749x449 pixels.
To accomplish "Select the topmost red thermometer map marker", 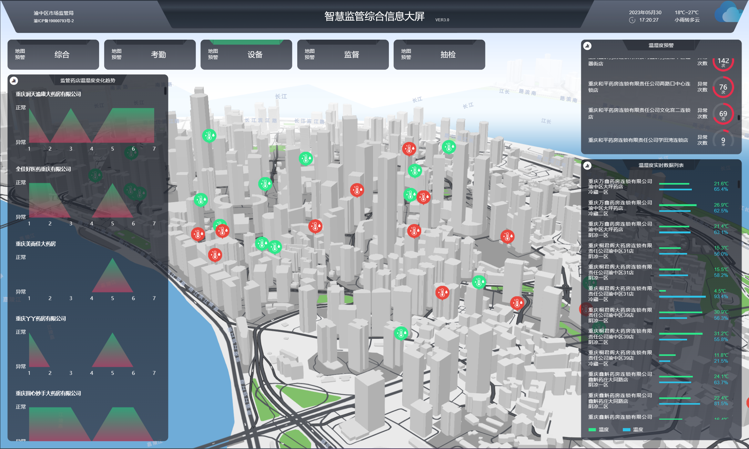I will click(x=409, y=149).
